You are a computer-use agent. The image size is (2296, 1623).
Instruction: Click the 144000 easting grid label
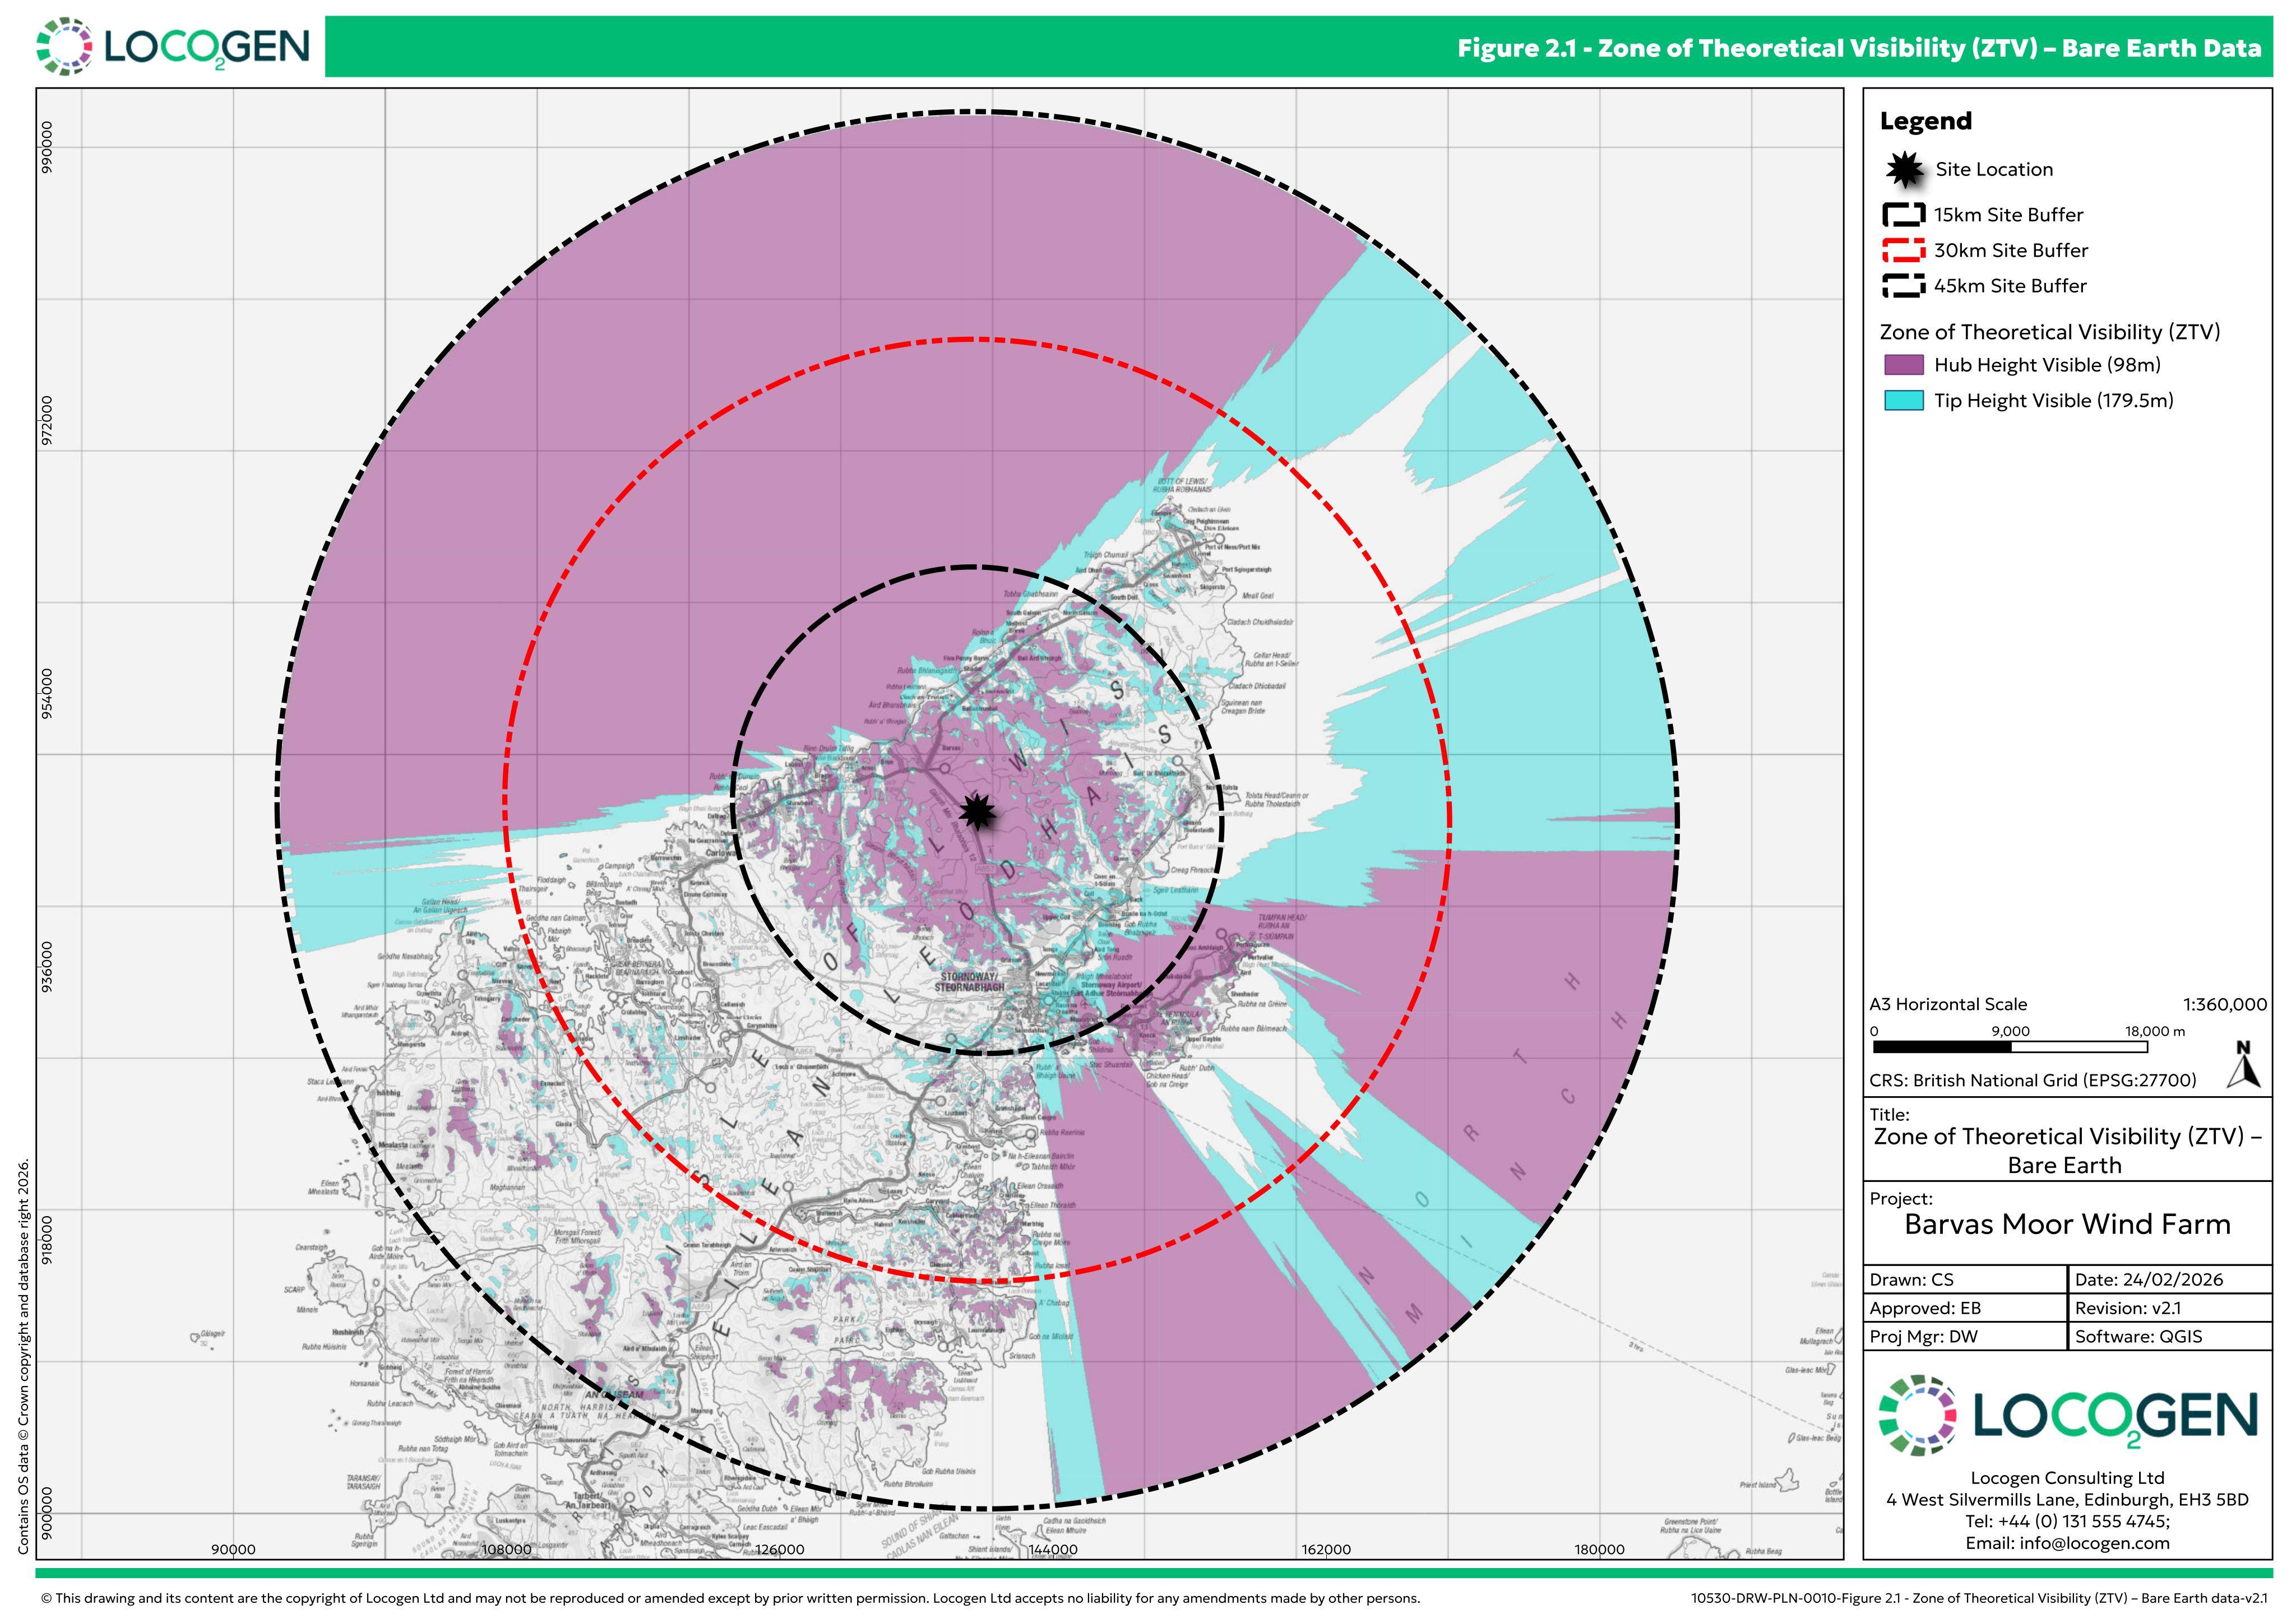coord(1053,1550)
